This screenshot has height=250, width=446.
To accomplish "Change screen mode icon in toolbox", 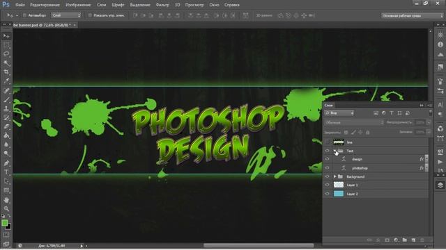I will [6, 244].
